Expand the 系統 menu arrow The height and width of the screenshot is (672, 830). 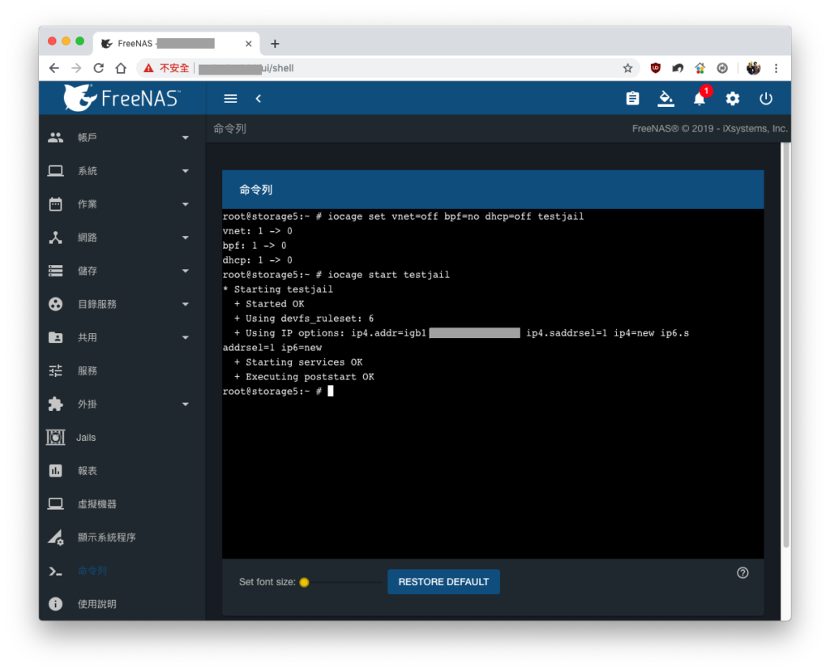[x=186, y=171]
